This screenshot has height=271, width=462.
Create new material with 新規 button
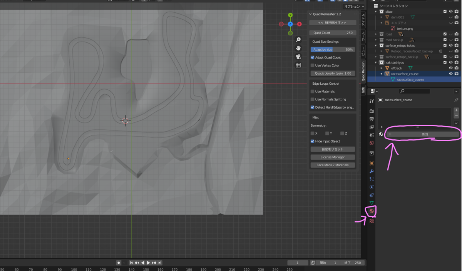click(423, 134)
